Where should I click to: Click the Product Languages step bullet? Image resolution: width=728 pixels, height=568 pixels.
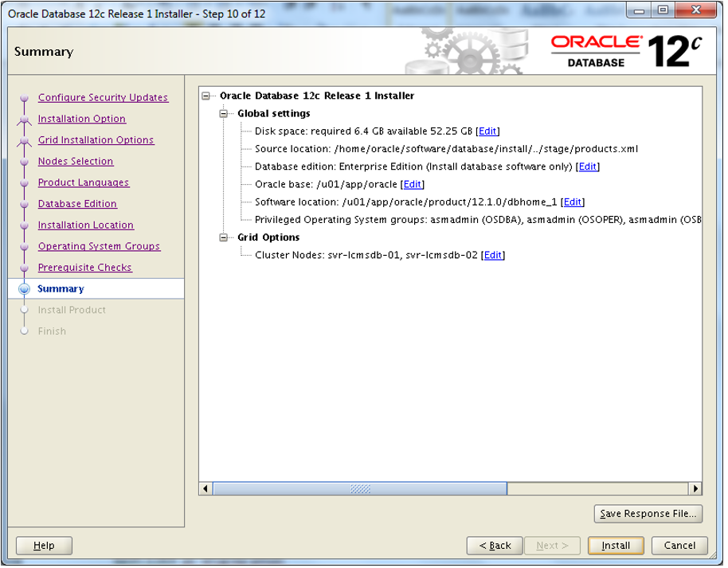click(24, 183)
